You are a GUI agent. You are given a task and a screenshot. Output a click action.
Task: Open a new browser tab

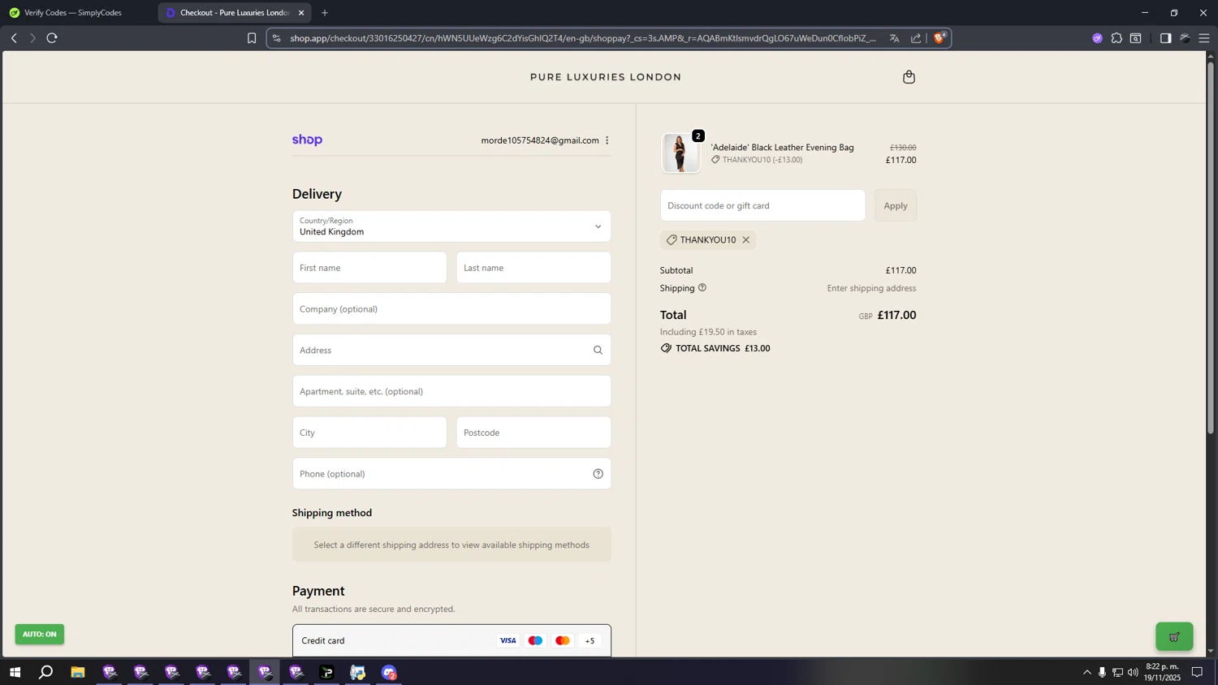(x=325, y=13)
